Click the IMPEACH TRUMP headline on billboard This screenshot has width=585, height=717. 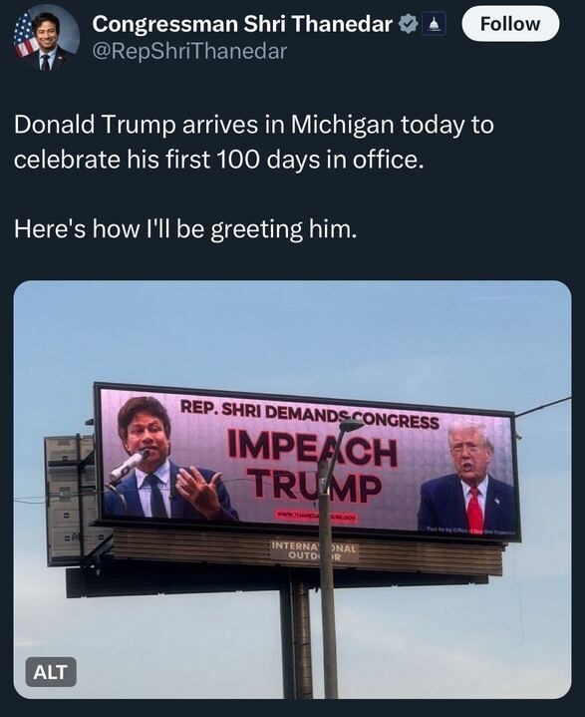pyautogui.click(x=312, y=471)
